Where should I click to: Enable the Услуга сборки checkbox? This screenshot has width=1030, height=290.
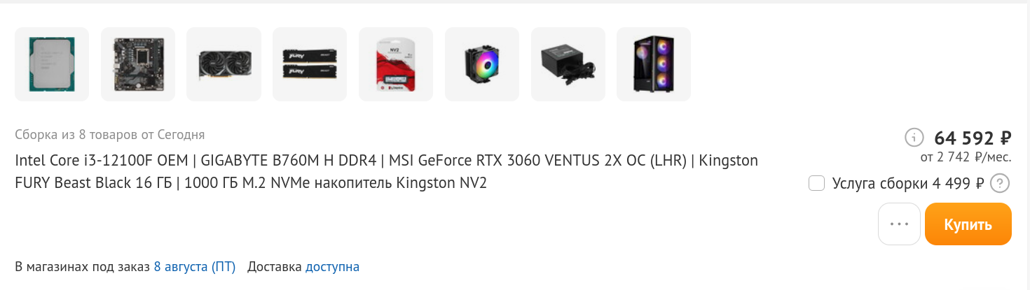click(816, 184)
